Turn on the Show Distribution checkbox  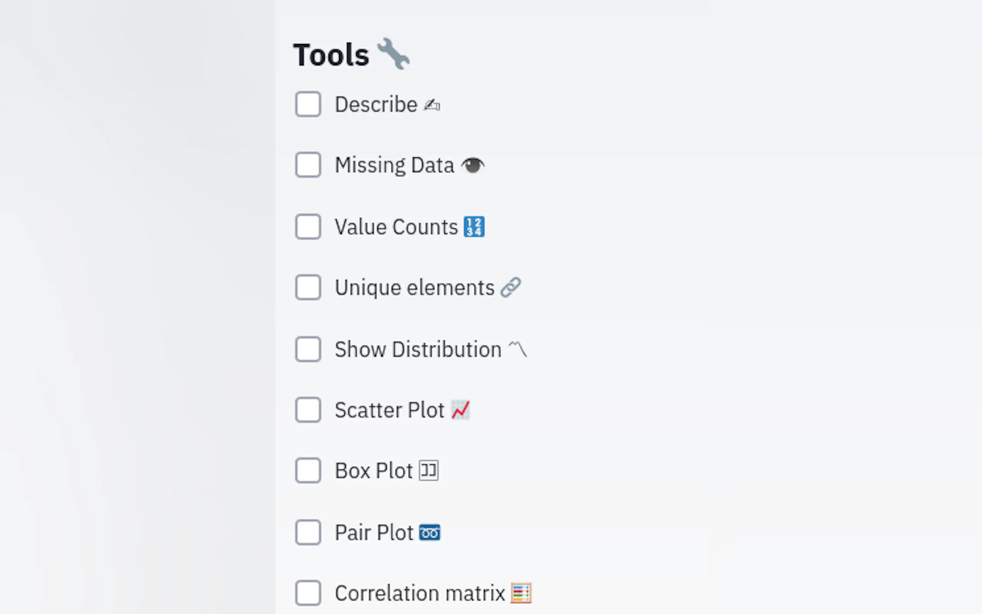[x=308, y=349]
